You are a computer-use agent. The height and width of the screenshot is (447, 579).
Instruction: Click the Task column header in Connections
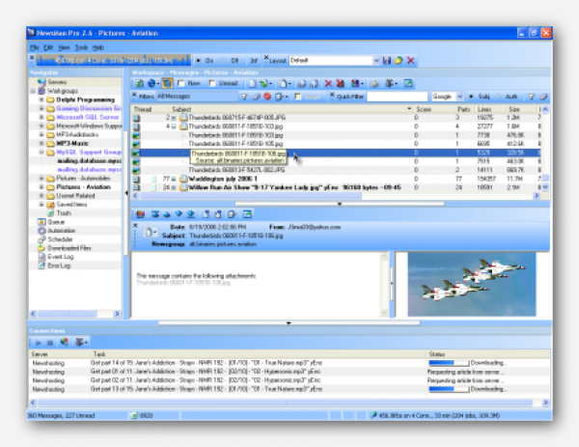(x=258, y=354)
